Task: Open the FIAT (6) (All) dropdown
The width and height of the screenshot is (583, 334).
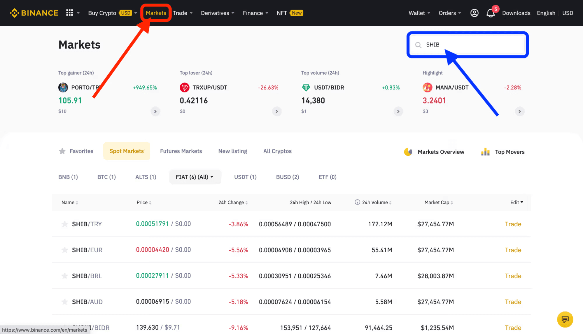Action: click(195, 177)
